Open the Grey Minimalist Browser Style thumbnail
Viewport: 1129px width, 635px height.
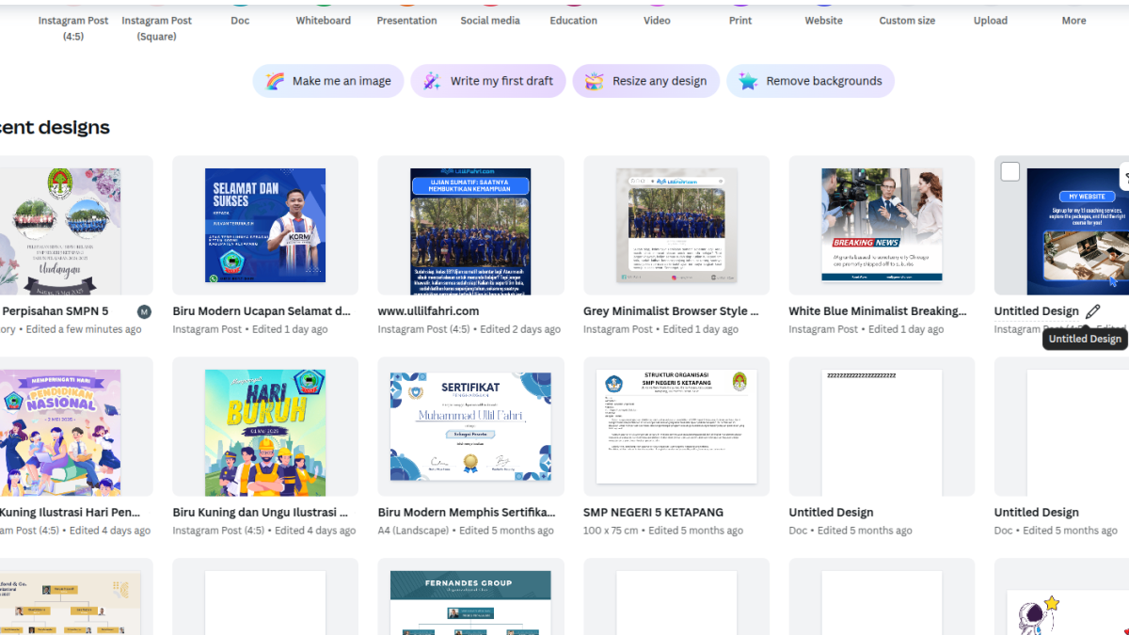click(676, 226)
